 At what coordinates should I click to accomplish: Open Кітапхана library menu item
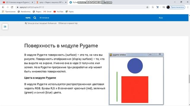pyautogui.click(x=44, y=18)
